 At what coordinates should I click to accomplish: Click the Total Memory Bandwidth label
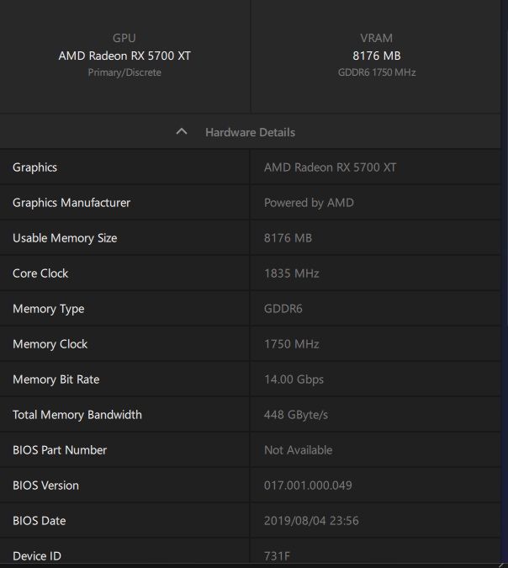coord(77,415)
